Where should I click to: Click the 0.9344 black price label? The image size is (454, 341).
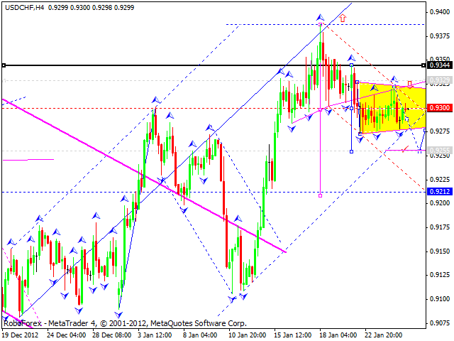pyautogui.click(x=440, y=65)
